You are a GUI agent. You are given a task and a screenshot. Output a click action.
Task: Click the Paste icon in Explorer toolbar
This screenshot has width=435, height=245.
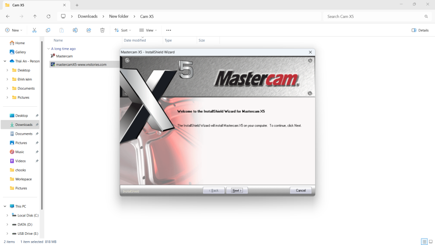pos(62,30)
